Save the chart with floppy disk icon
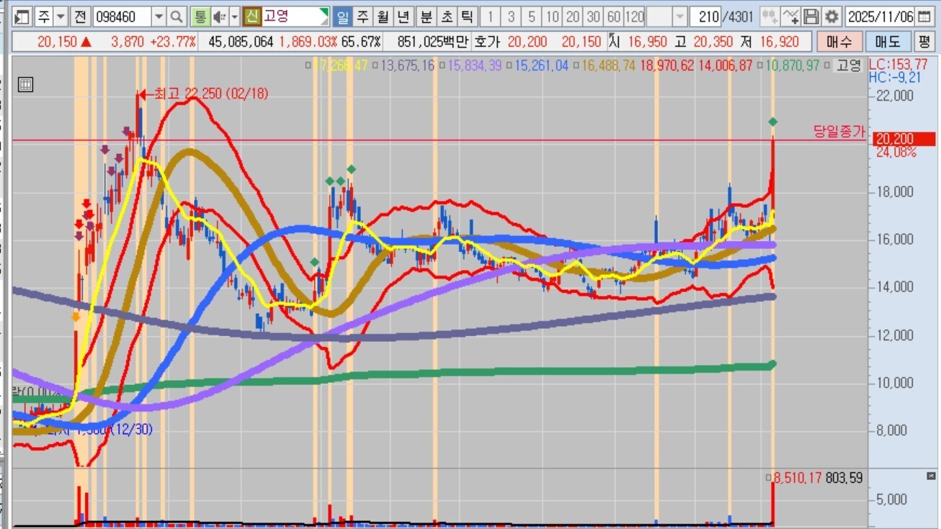Image resolution: width=941 pixels, height=529 pixels. tap(811, 17)
